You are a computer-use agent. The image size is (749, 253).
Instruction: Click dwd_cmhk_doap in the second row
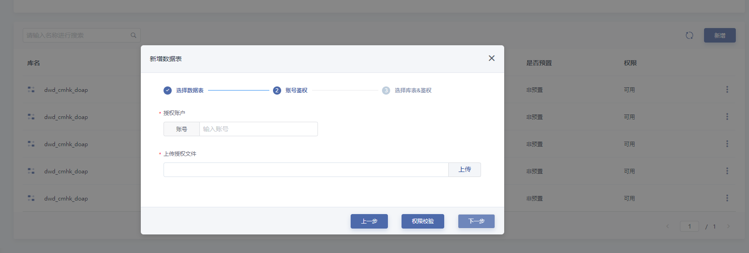click(66, 117)
